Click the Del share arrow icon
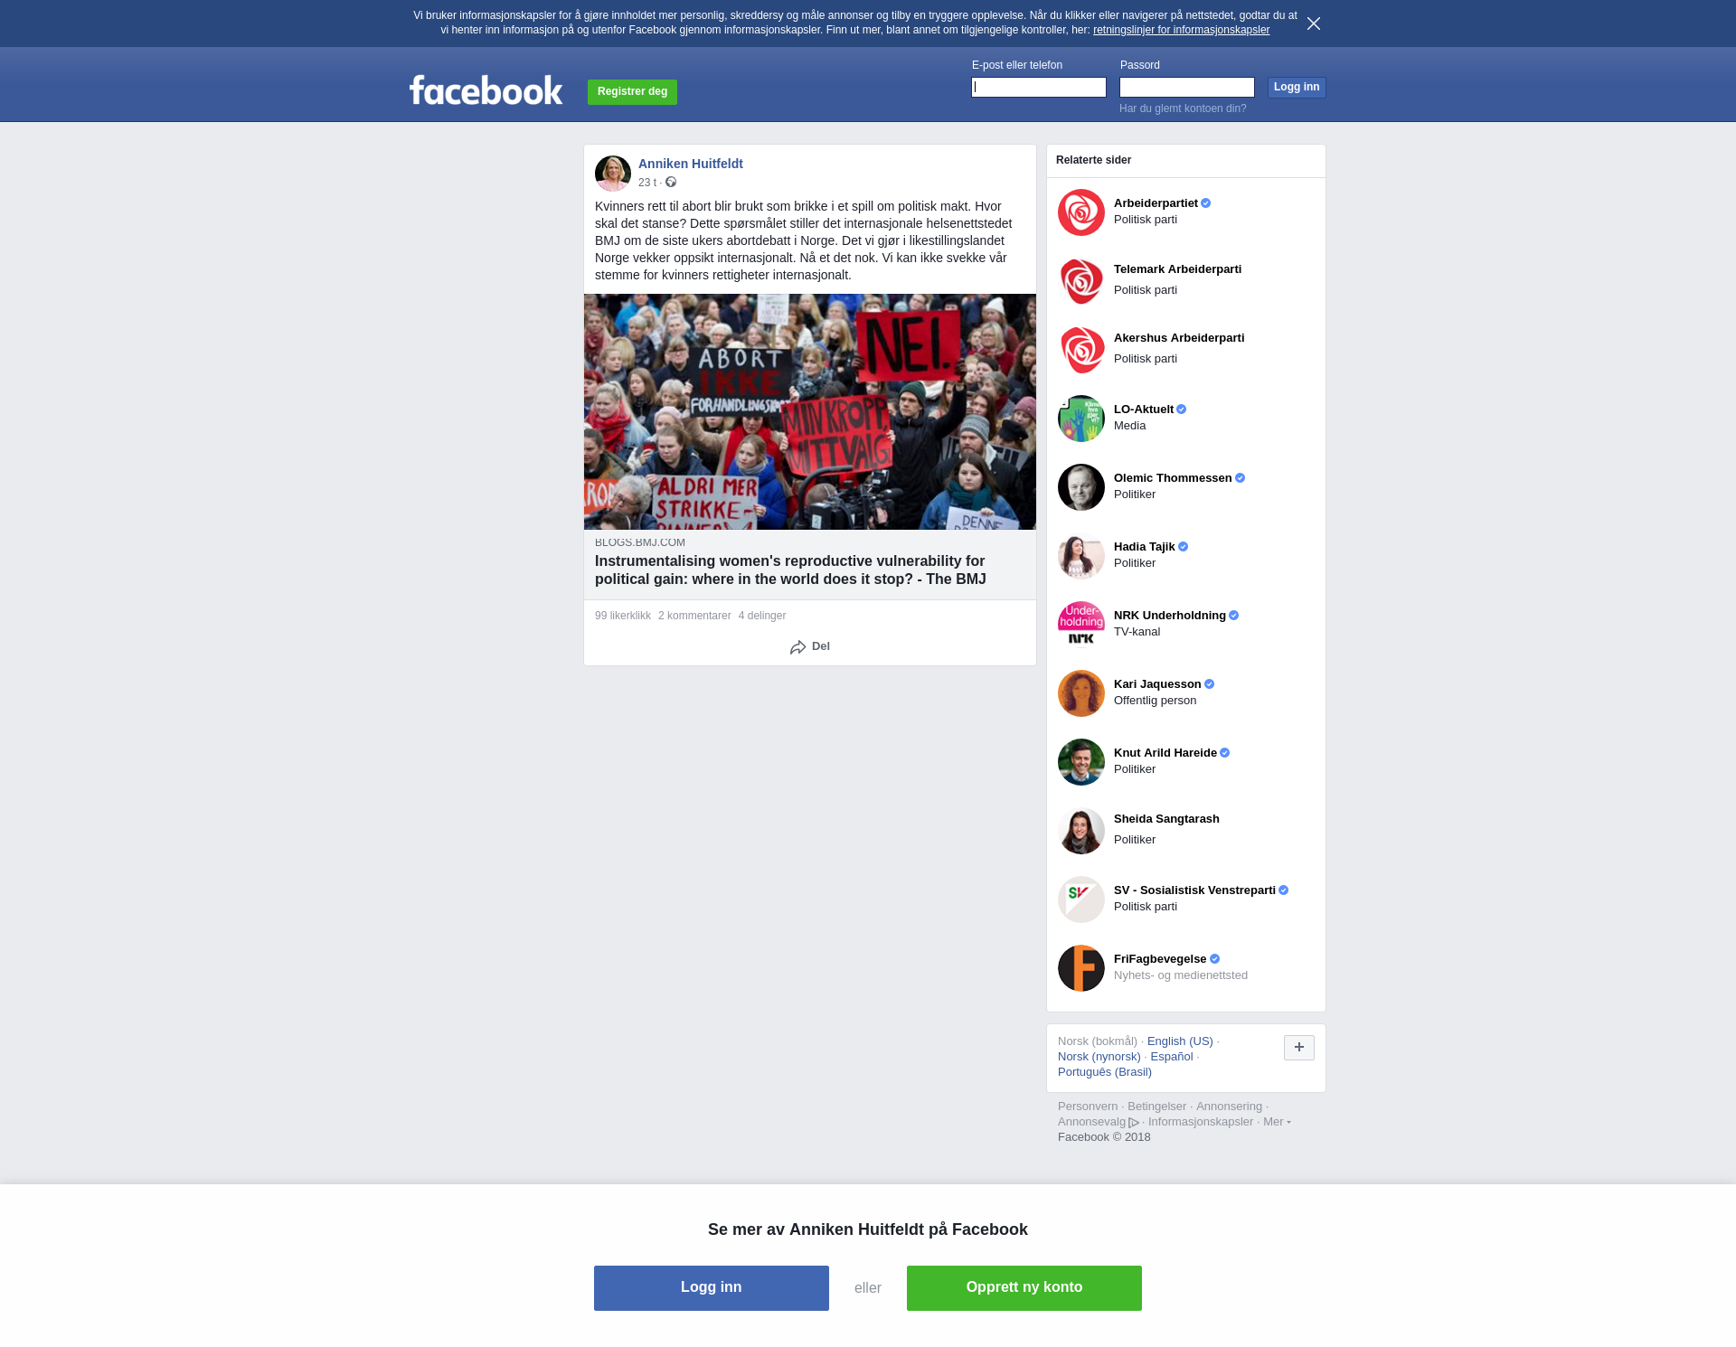1736x1347 pixels. coord(797,647)
